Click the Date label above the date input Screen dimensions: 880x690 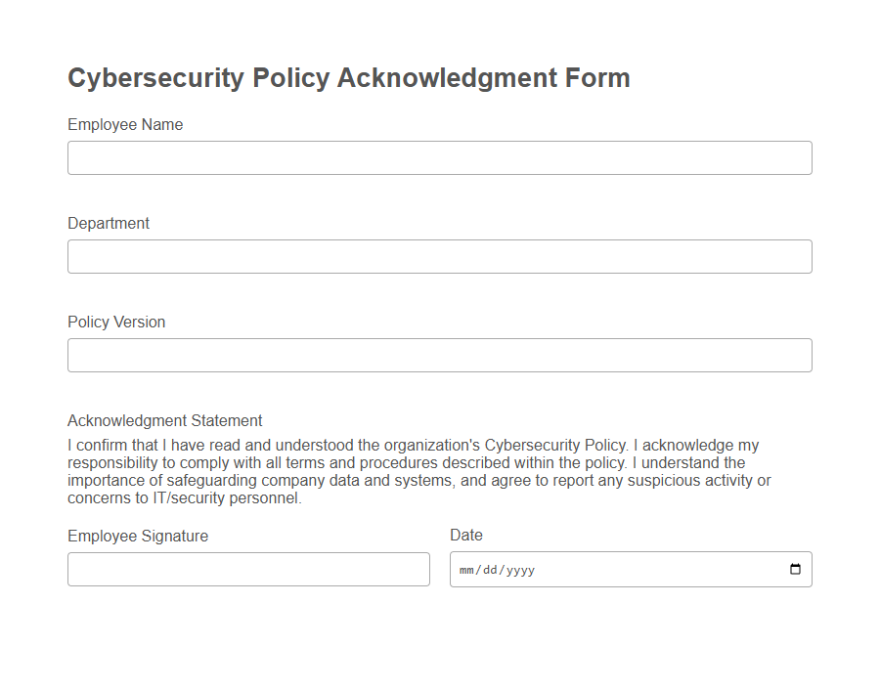pos(466,535)
